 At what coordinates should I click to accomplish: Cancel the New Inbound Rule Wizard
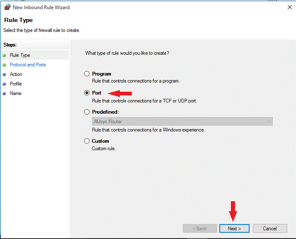pos(270,229)
